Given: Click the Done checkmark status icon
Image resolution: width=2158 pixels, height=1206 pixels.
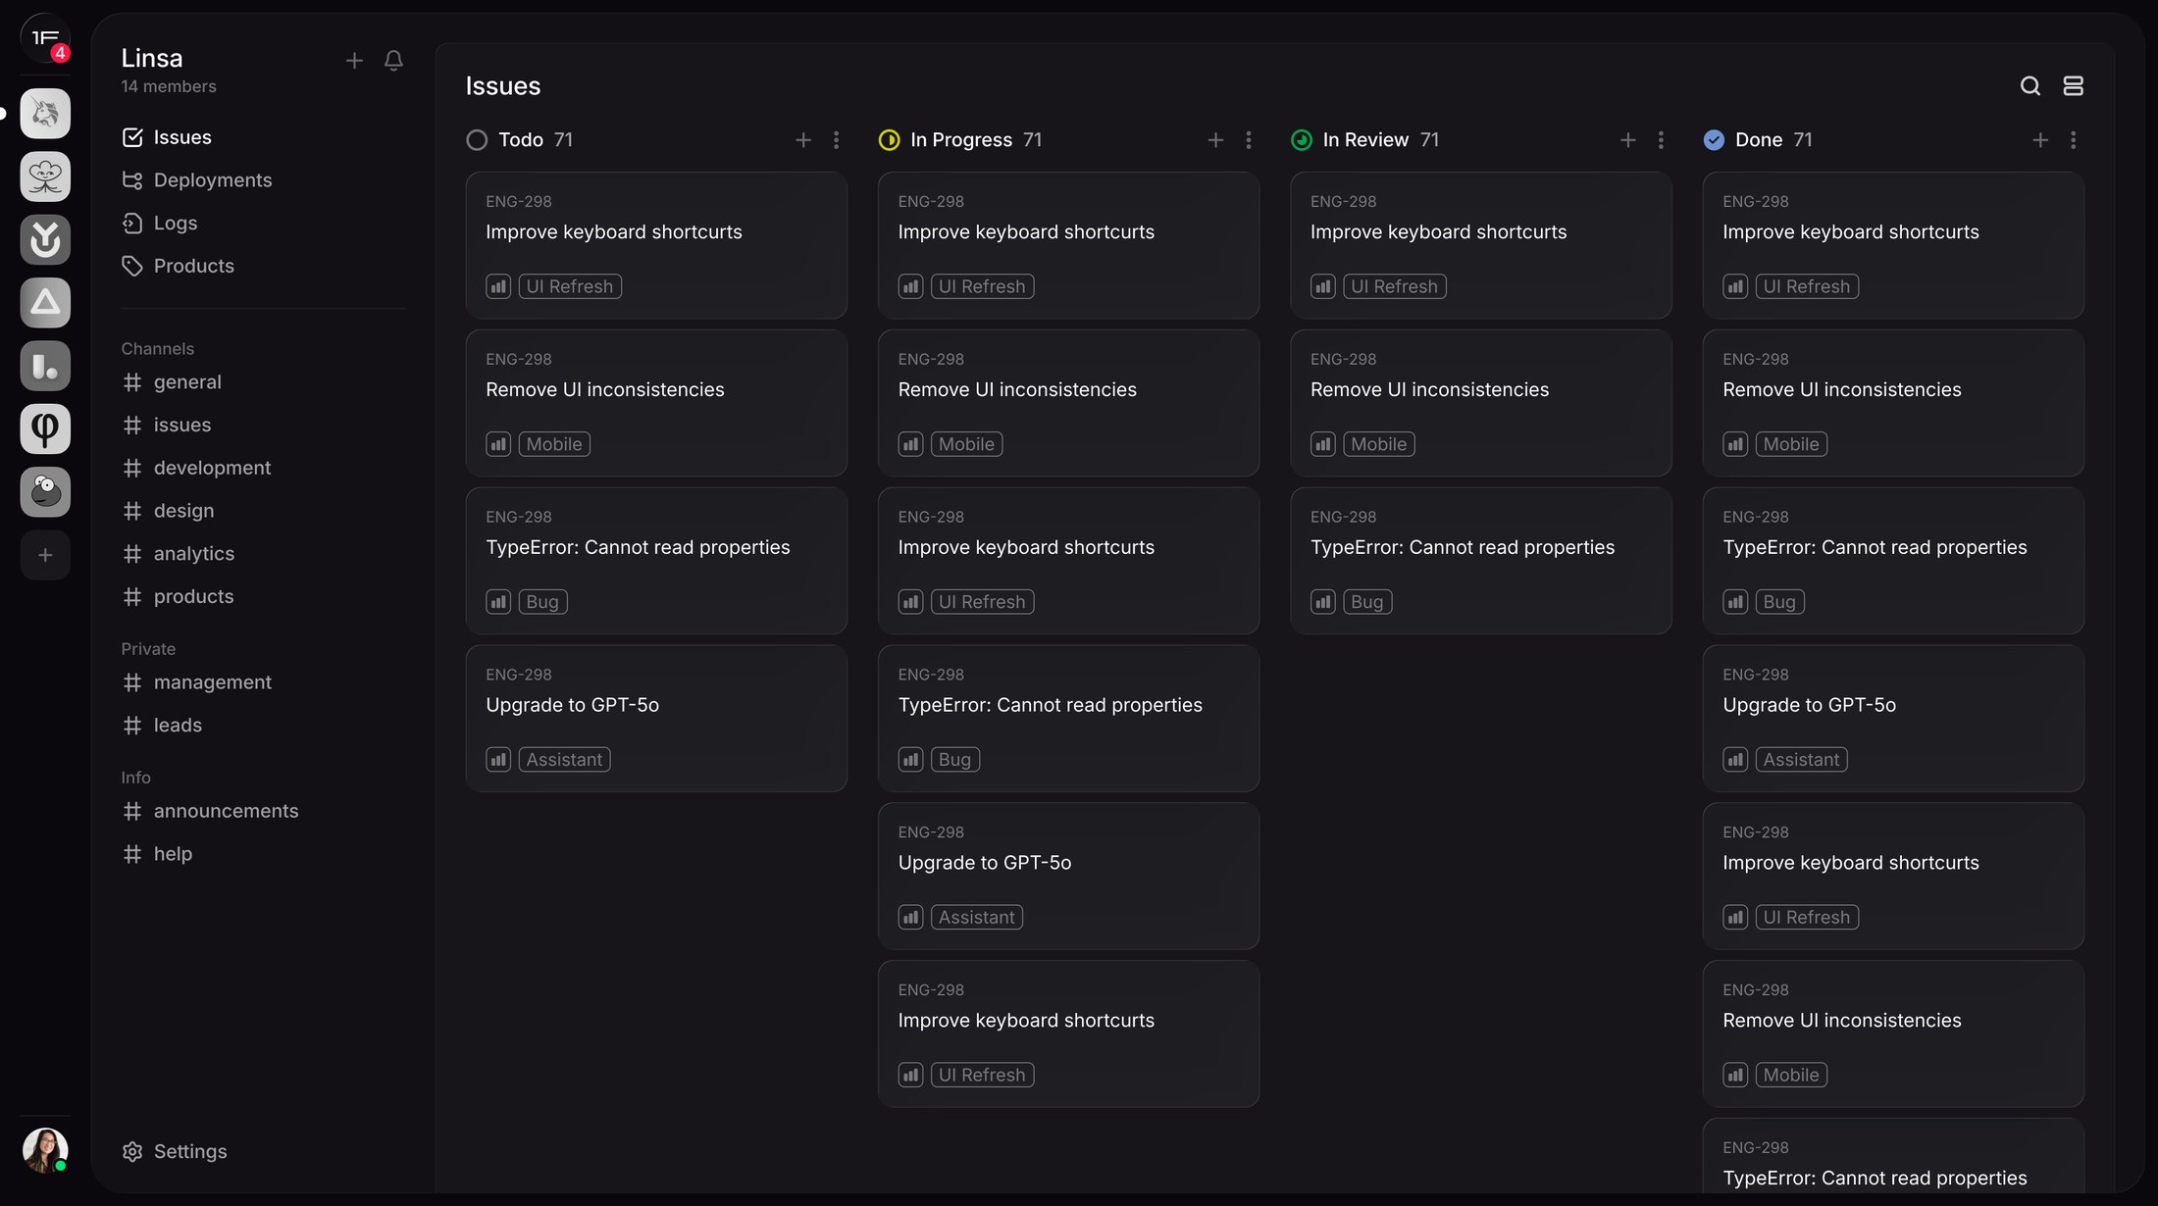Looking at the screenshot, I should point(1714,140).
